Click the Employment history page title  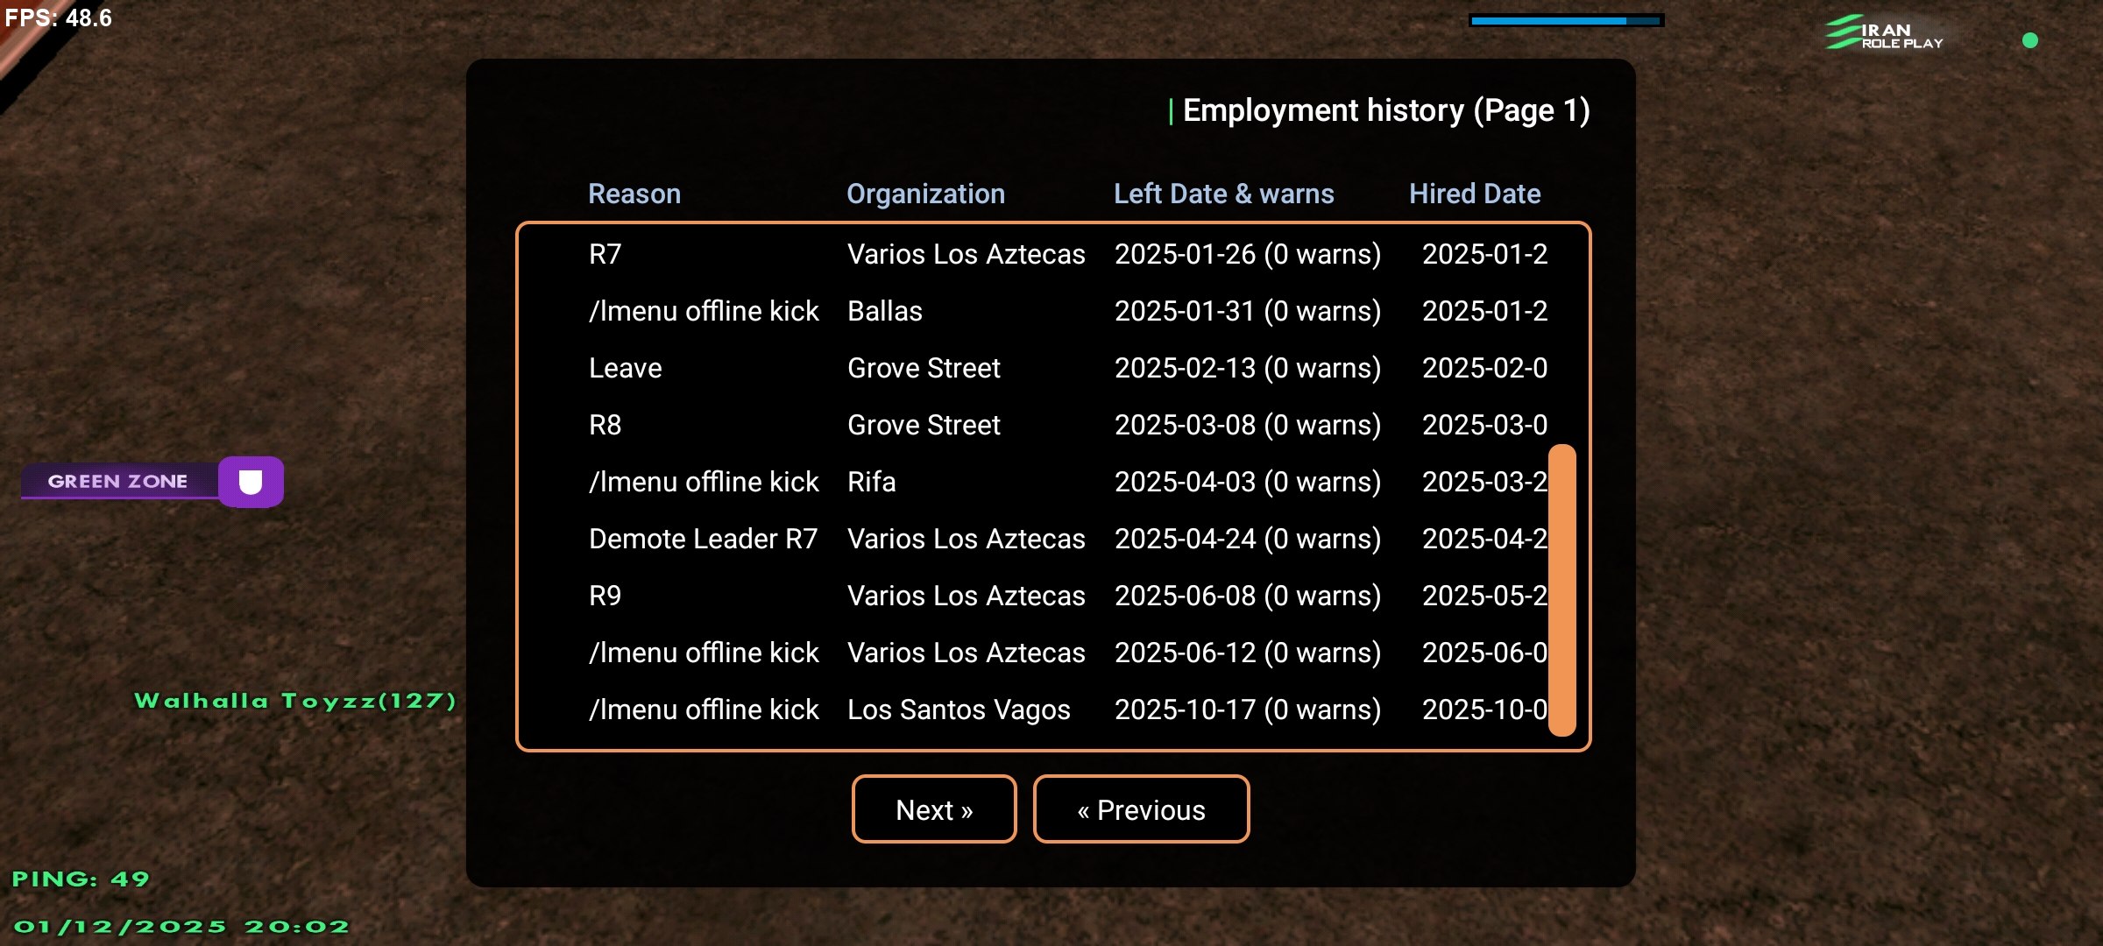coord(1385,110)
